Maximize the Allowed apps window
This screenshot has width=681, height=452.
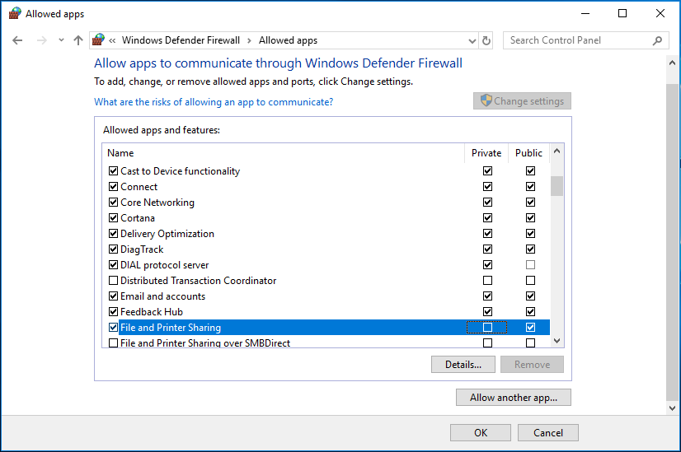coord(622,13)
